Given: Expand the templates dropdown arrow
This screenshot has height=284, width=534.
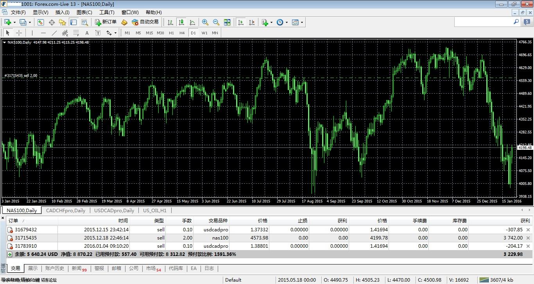Looking at the screenshot, I should pos(302,22).
